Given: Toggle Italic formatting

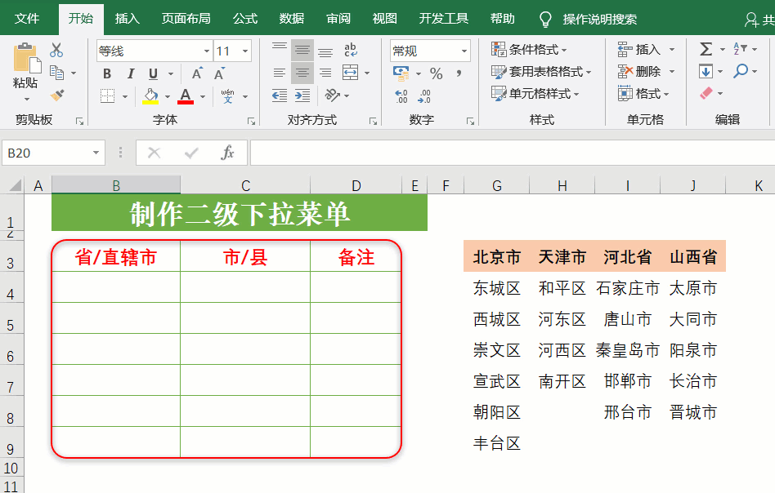Looking at the screenshot, I should coord(131,74).
